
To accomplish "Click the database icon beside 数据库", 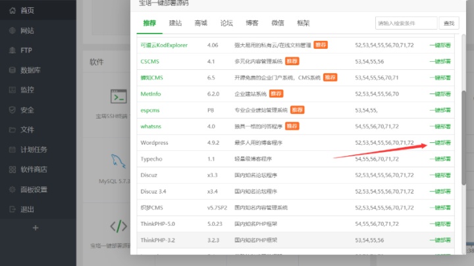I will [x=13, y=70].
